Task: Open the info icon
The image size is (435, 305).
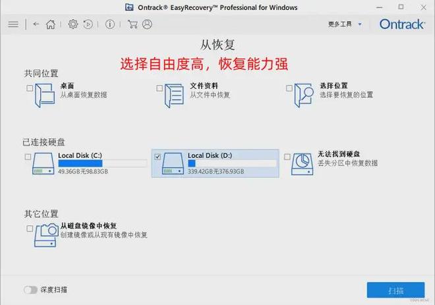Action: click(110, 24)
